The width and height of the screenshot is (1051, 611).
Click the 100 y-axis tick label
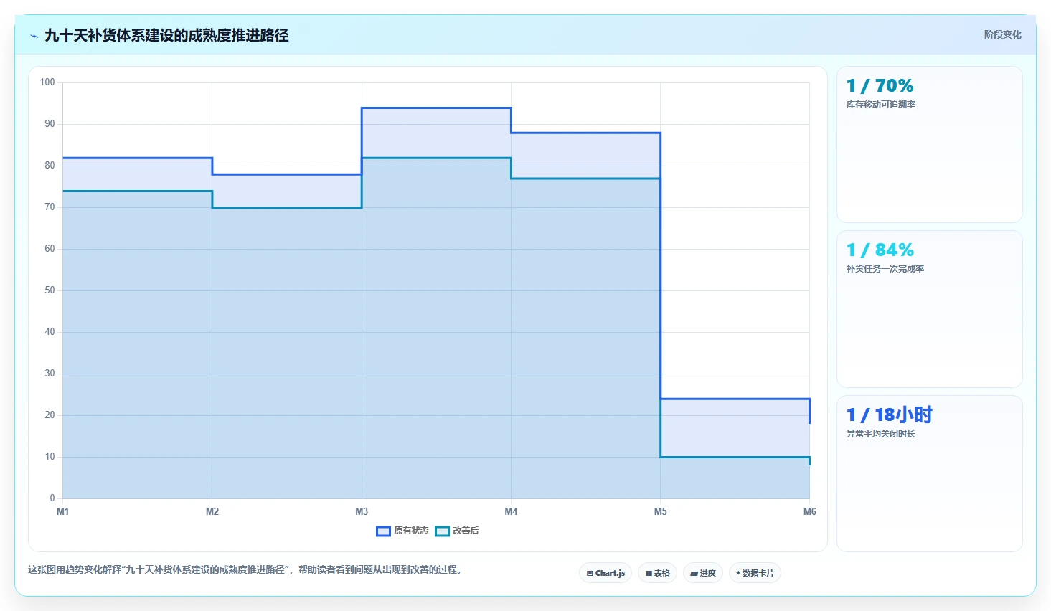click(x=47, y=82)
